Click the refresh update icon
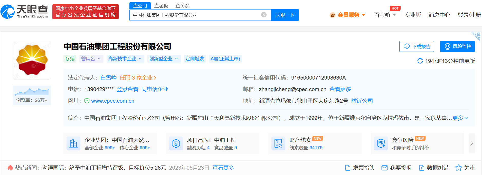The height and width of the screenshot is (175, 482). (420, 61)
